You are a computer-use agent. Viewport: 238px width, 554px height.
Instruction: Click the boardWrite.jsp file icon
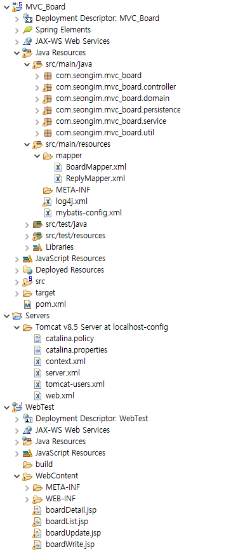click(37, 544)
